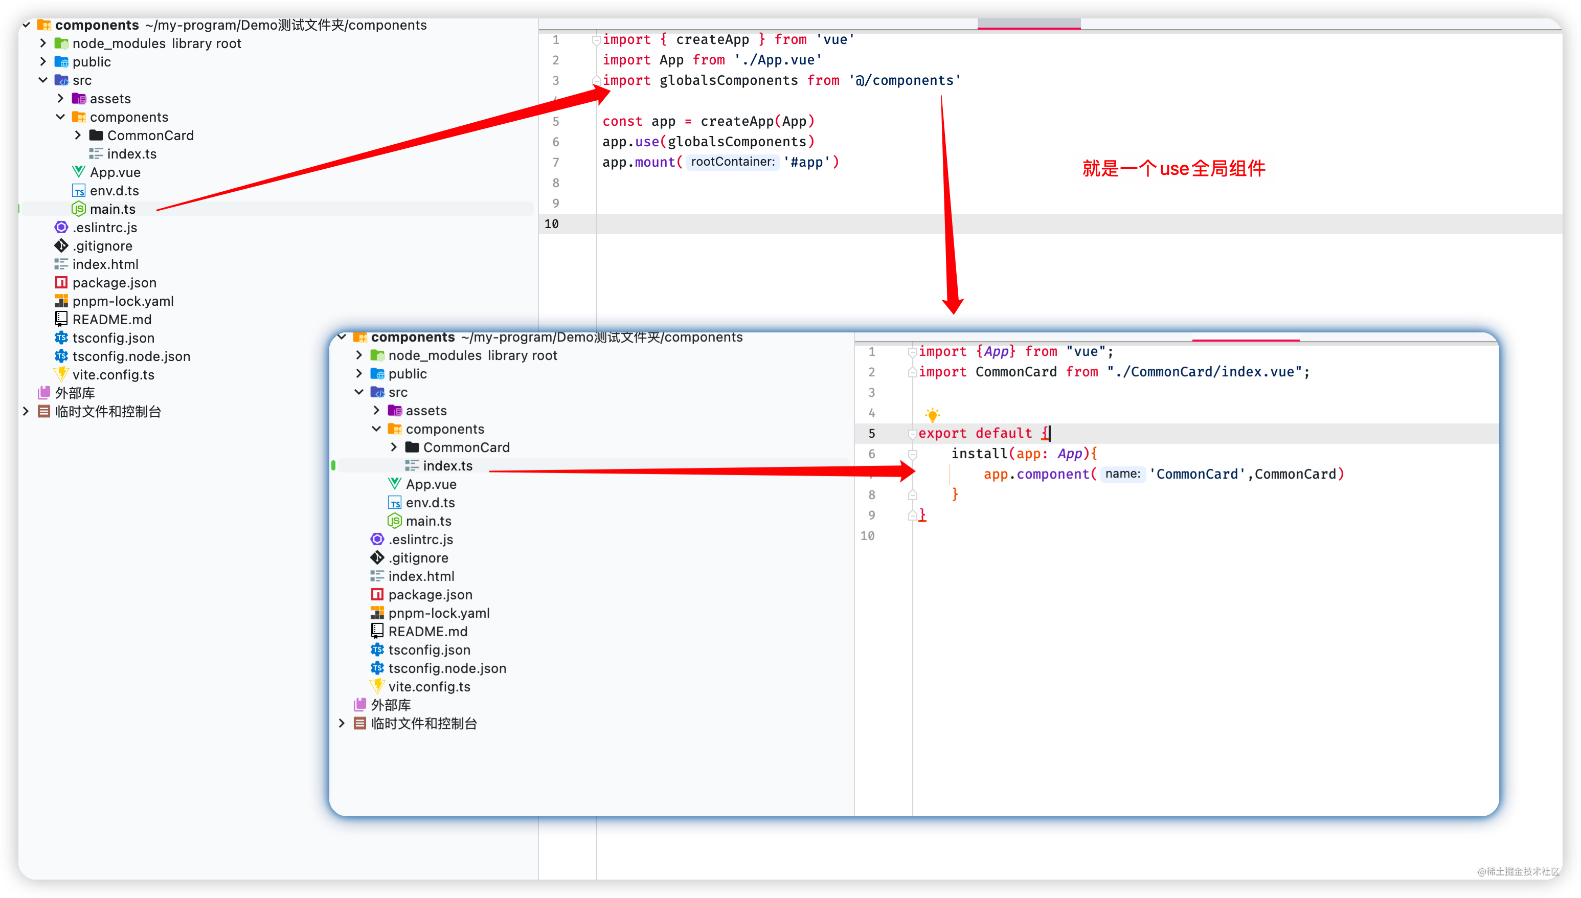Click the main.ts file icon in back tree
Viewport: 1581px width, 898px height.
[78, 209]
